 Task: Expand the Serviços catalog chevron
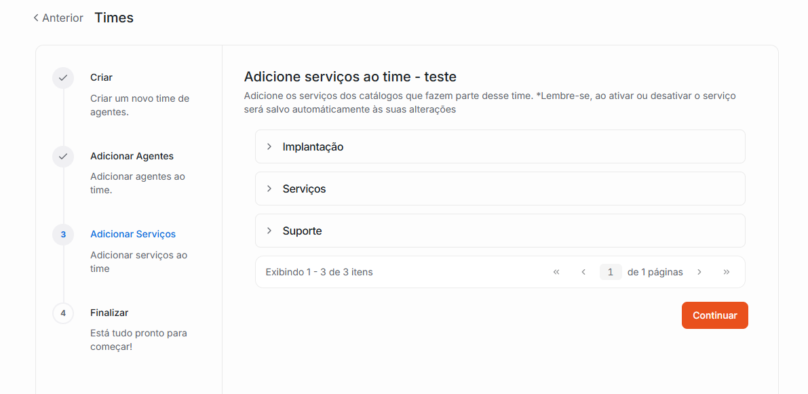[269, 189]
